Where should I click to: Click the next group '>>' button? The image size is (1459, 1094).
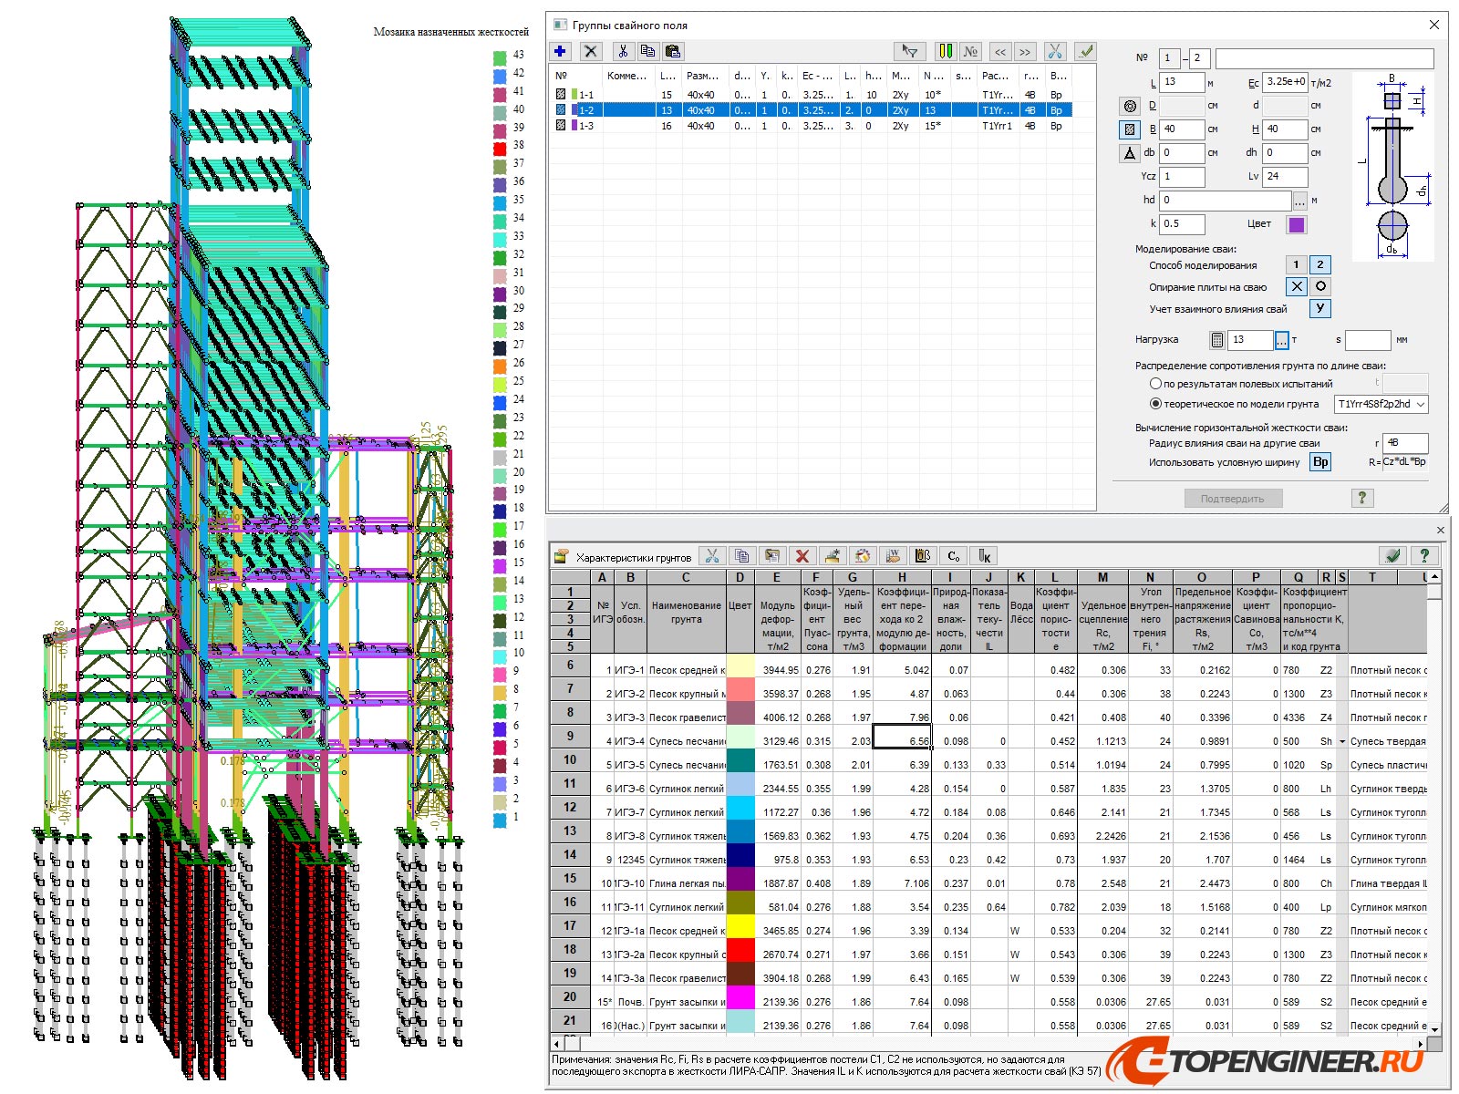(1025, 52)
